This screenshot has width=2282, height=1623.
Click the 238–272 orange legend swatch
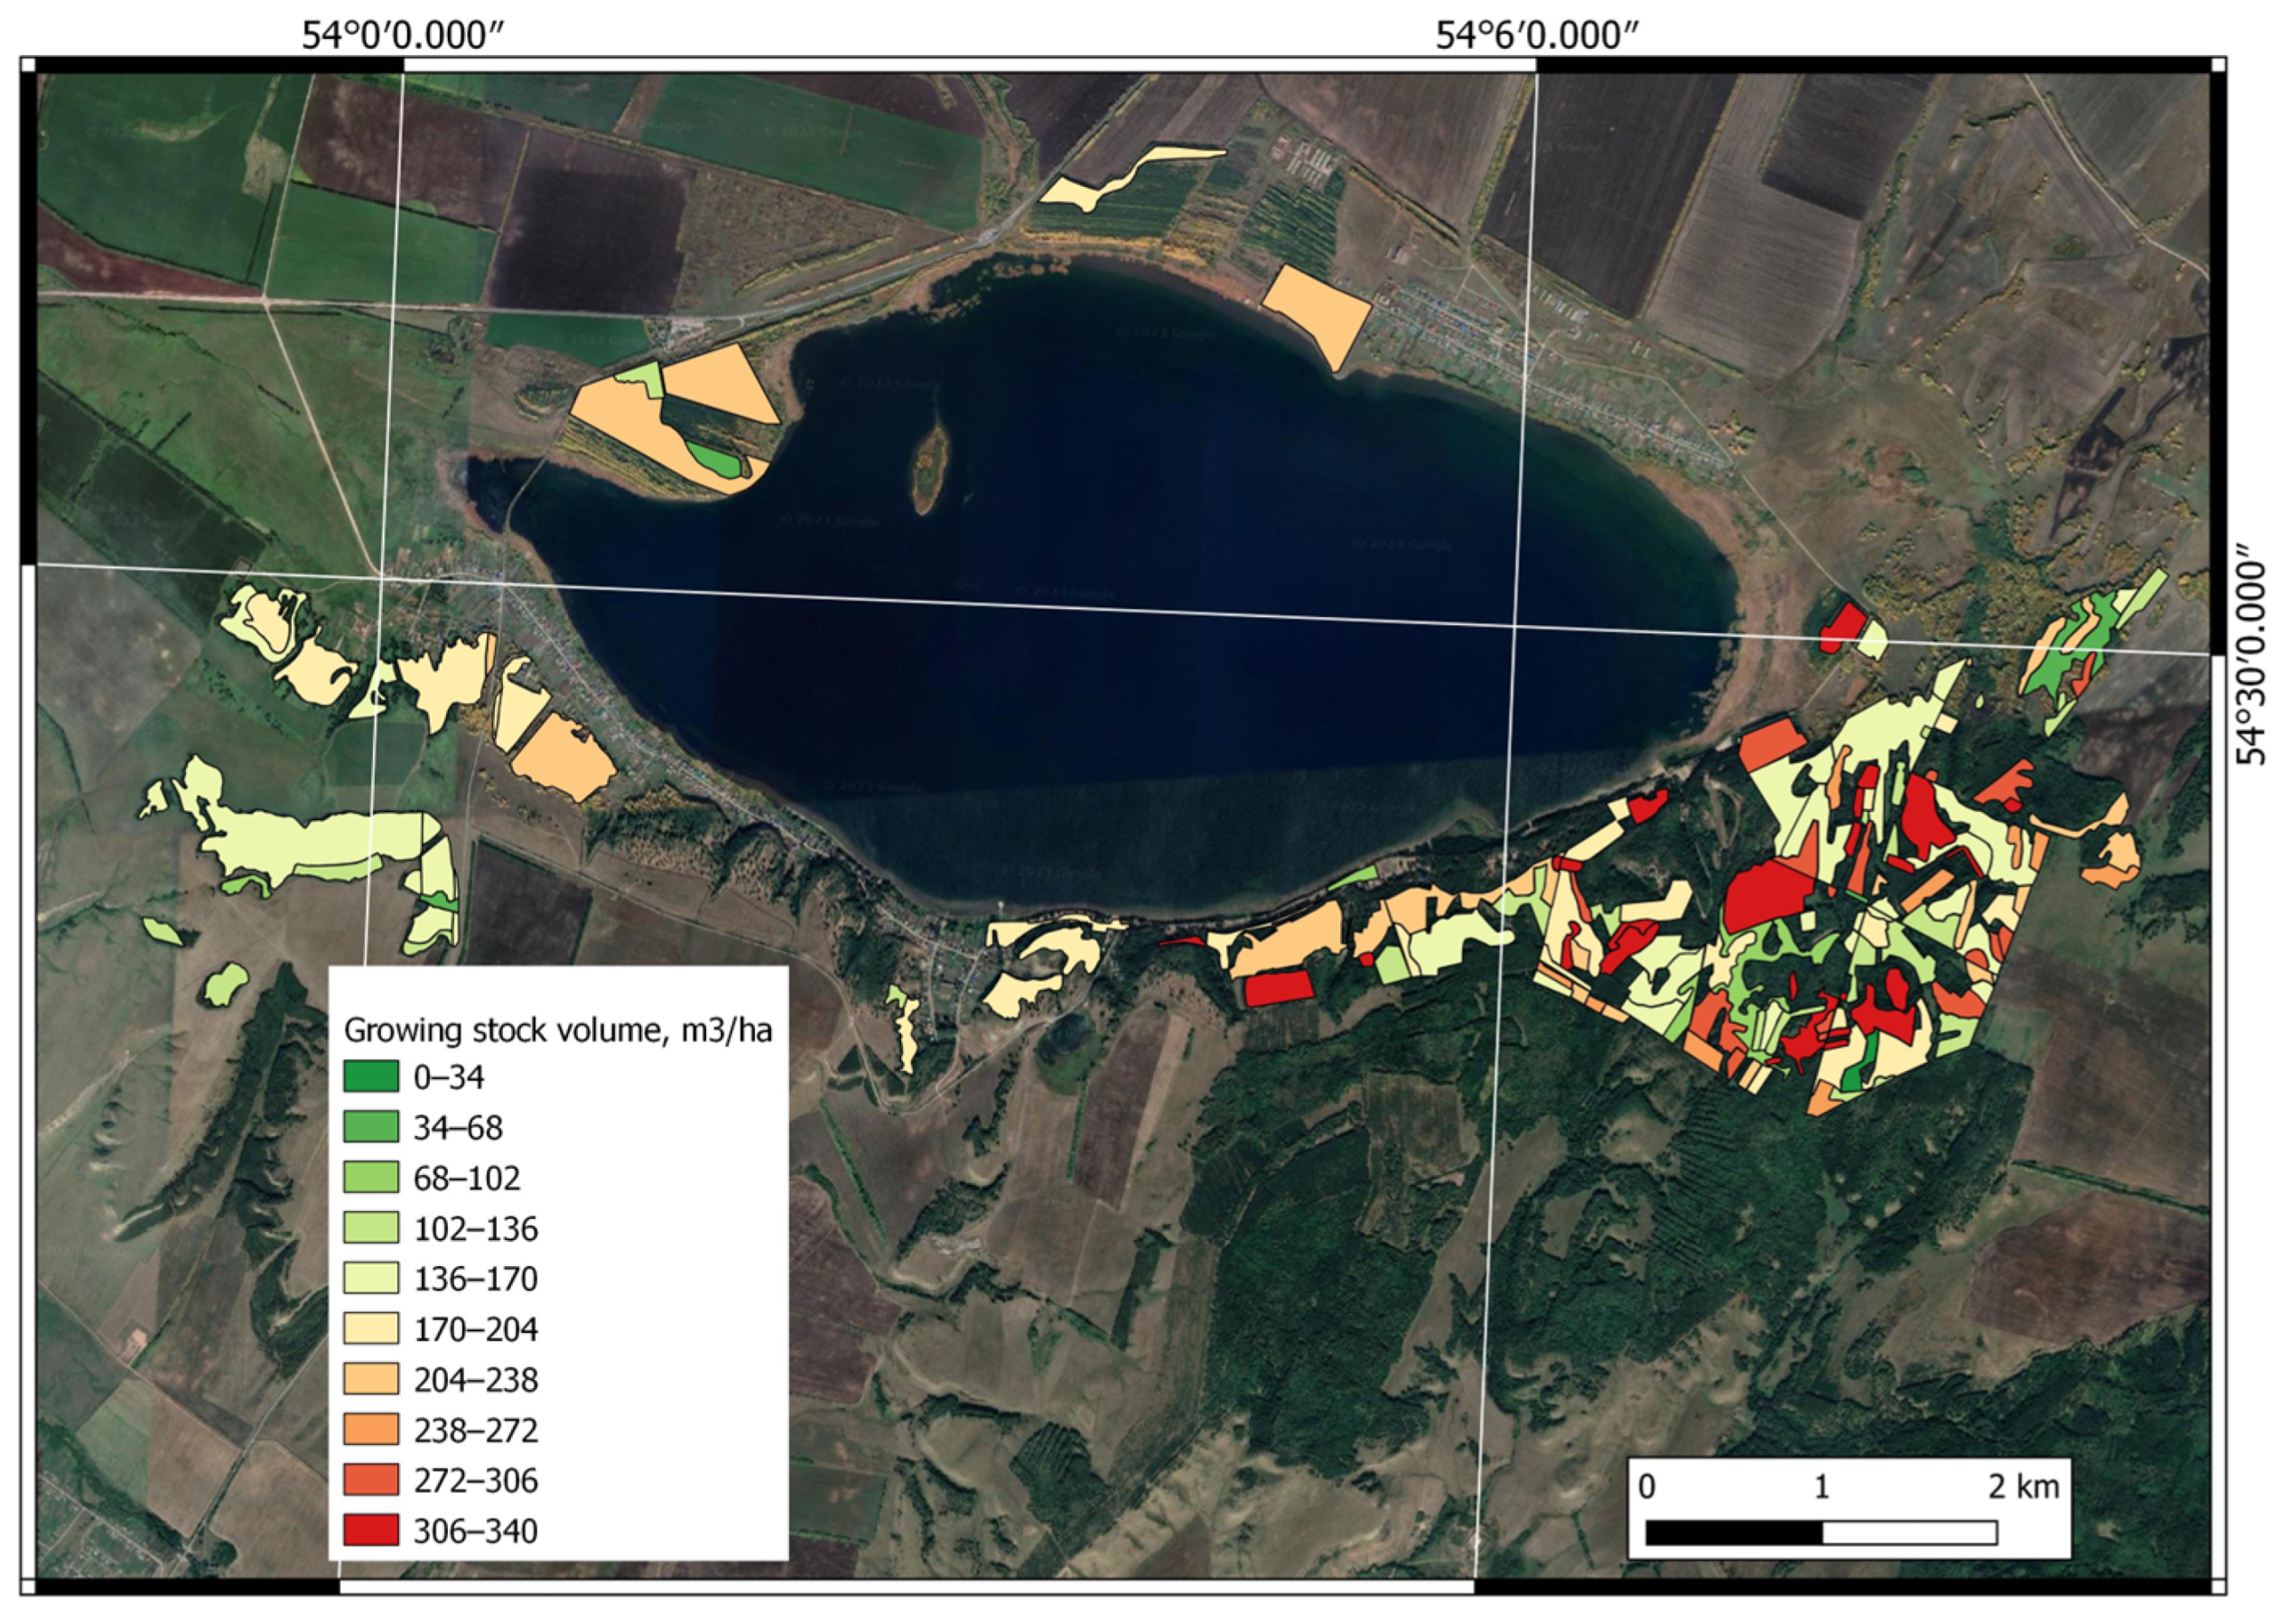tap(370, 1429)
